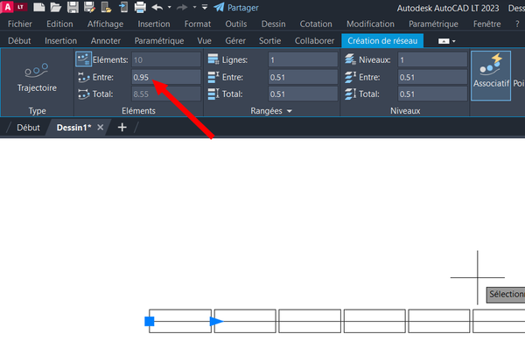Image resolution: width=525 pixels, height=362 pixels.
Task: Click the Rangées Total distance icon
Action: pyautogui.click(x=213, y=94)
